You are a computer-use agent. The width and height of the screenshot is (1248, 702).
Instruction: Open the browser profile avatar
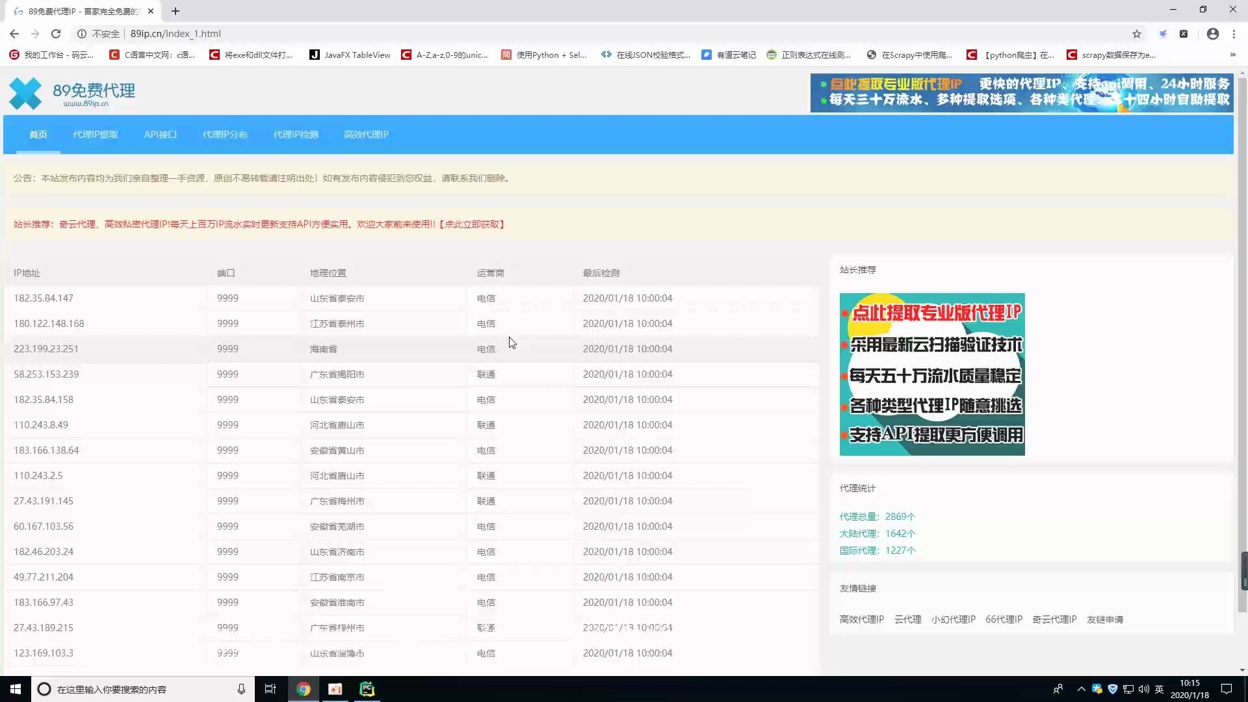[x=1212, y=34]
